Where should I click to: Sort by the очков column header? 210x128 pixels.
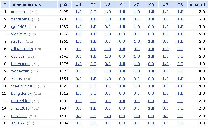[198, 4]
